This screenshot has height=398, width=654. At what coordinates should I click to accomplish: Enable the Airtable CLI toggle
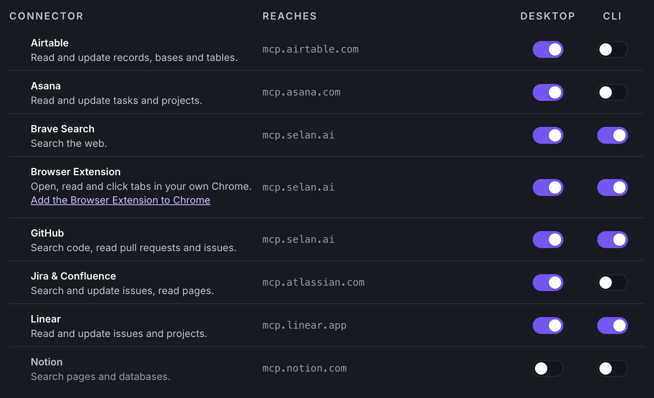(612, 49)
